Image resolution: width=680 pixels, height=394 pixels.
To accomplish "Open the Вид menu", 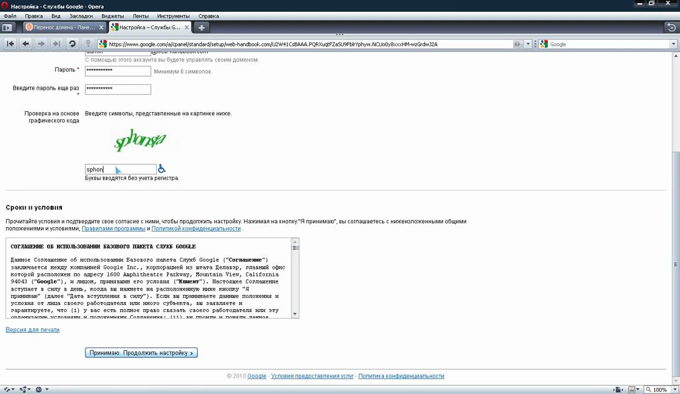I will click(56, 16).
